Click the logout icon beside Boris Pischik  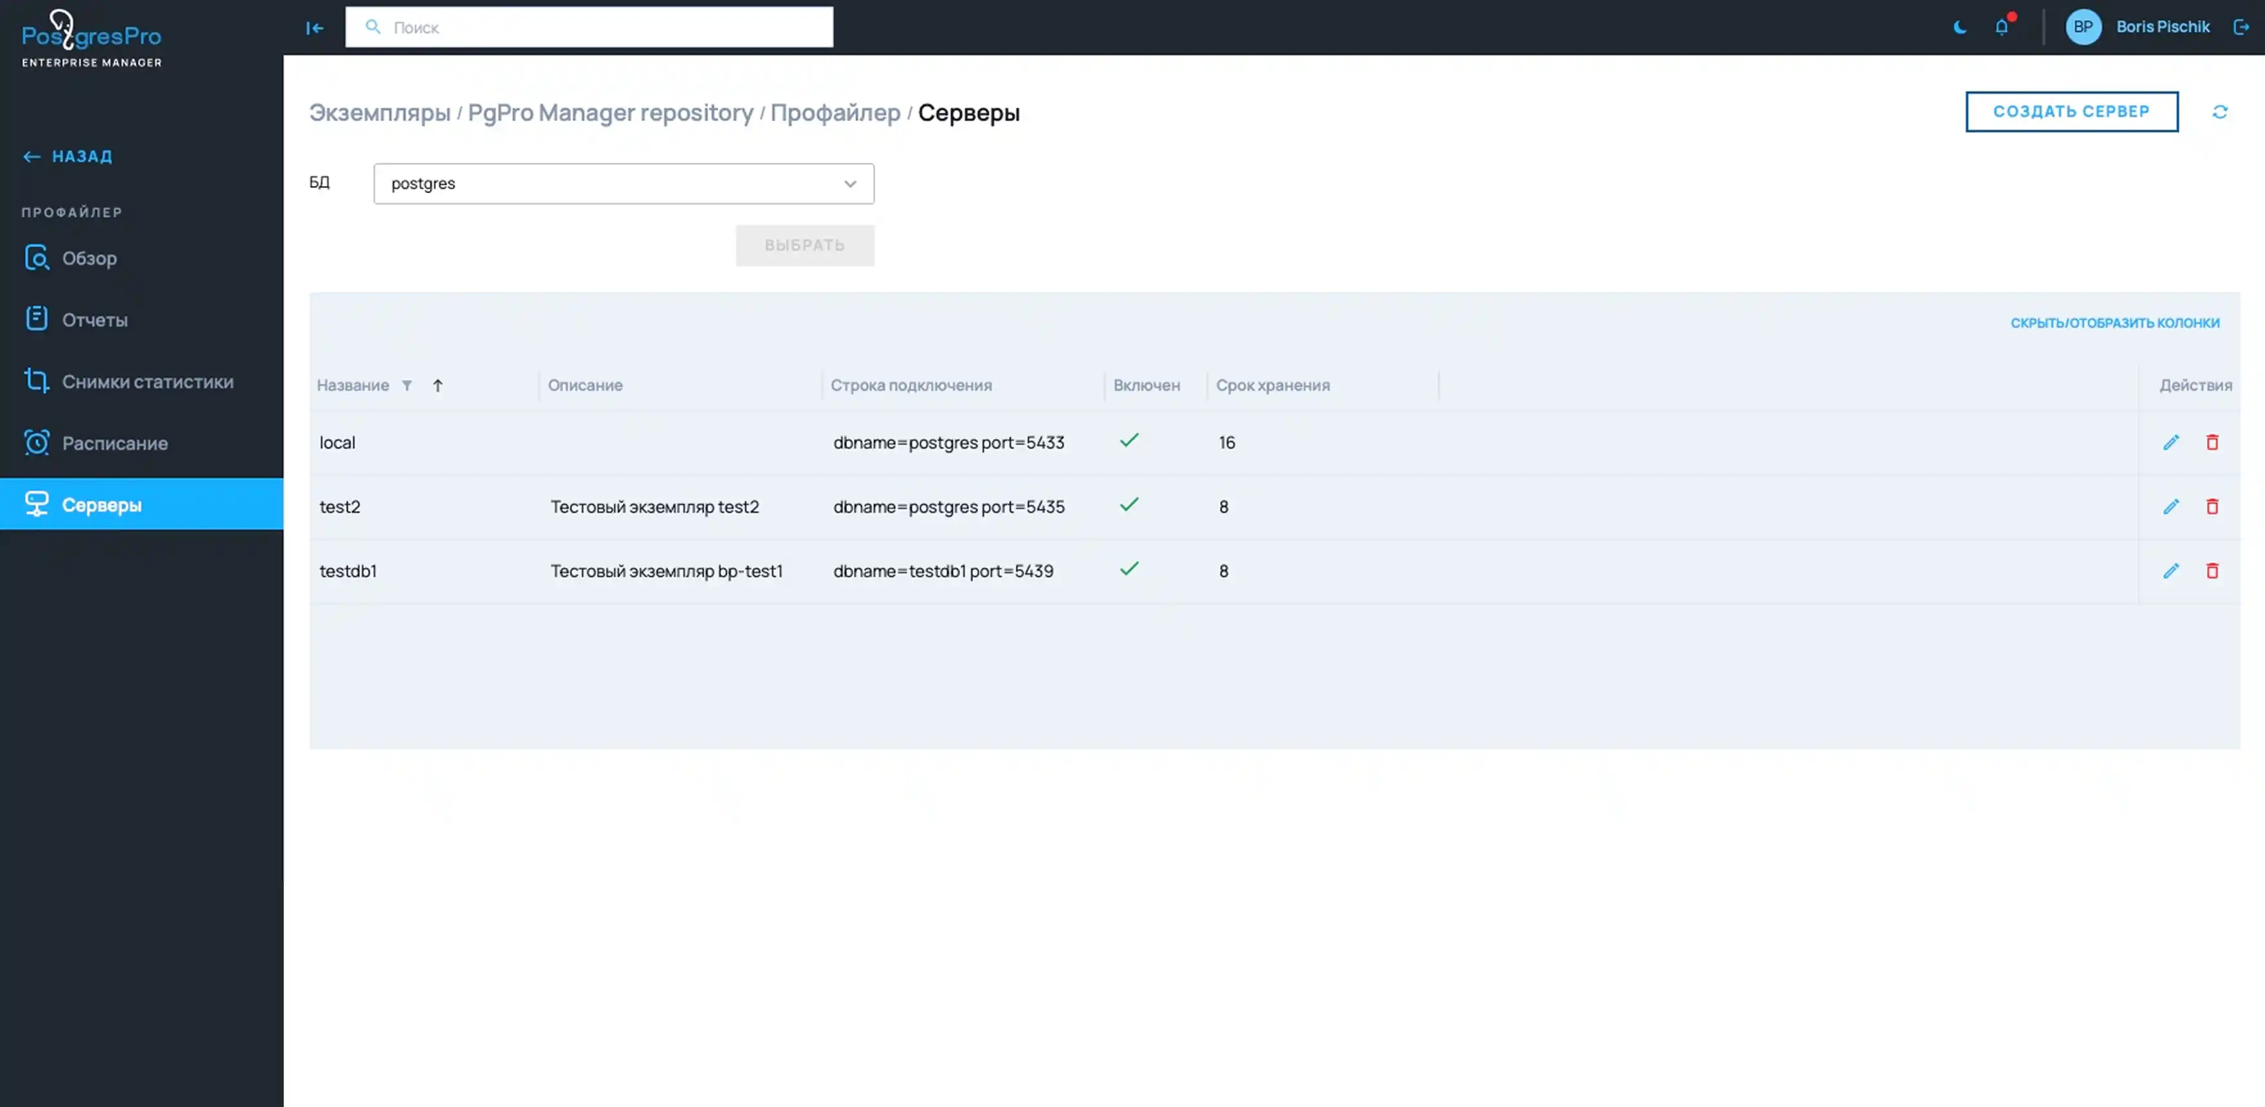[x=2241, y=26]
